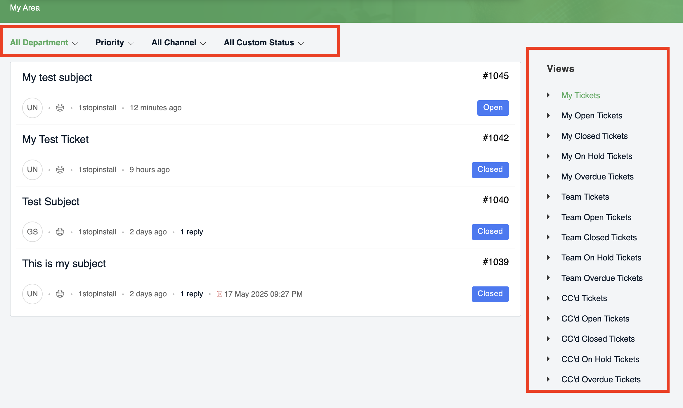This screenshot has width=683, height=408.
Task: Click the globe icon on My Test Ticket row
Action: tap(60, 170)
